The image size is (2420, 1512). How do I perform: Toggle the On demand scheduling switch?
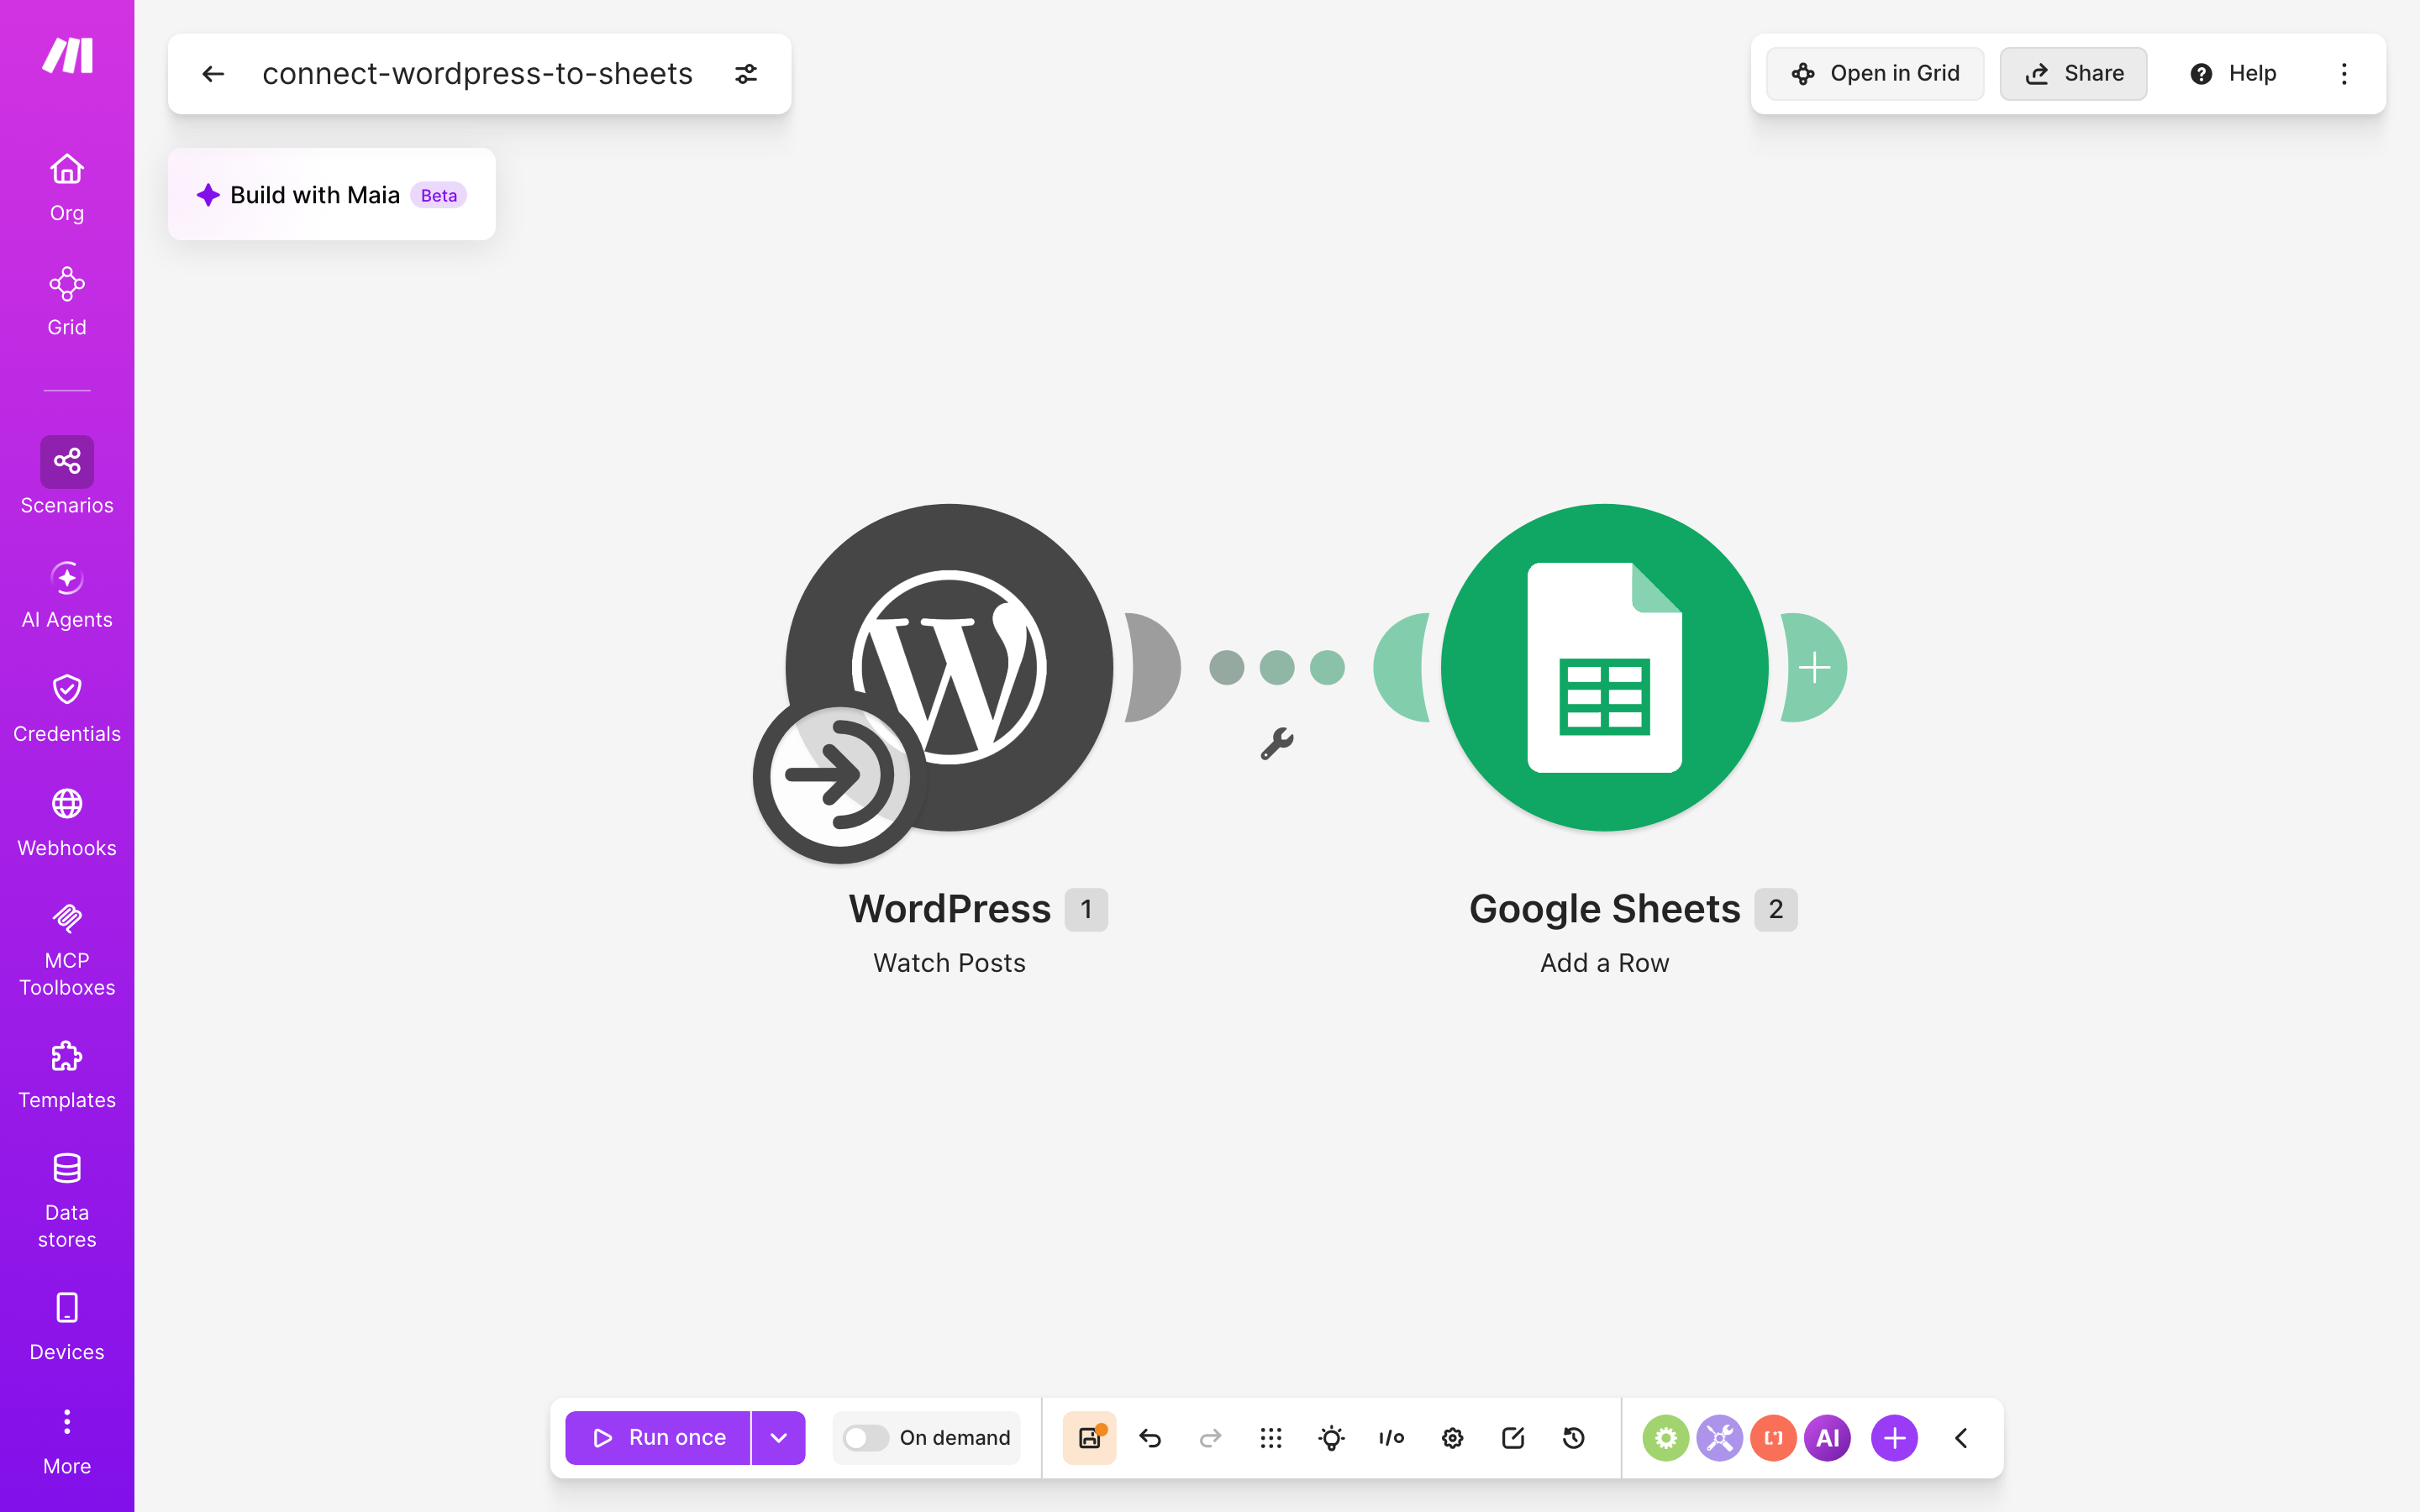tap(865, 1437)
